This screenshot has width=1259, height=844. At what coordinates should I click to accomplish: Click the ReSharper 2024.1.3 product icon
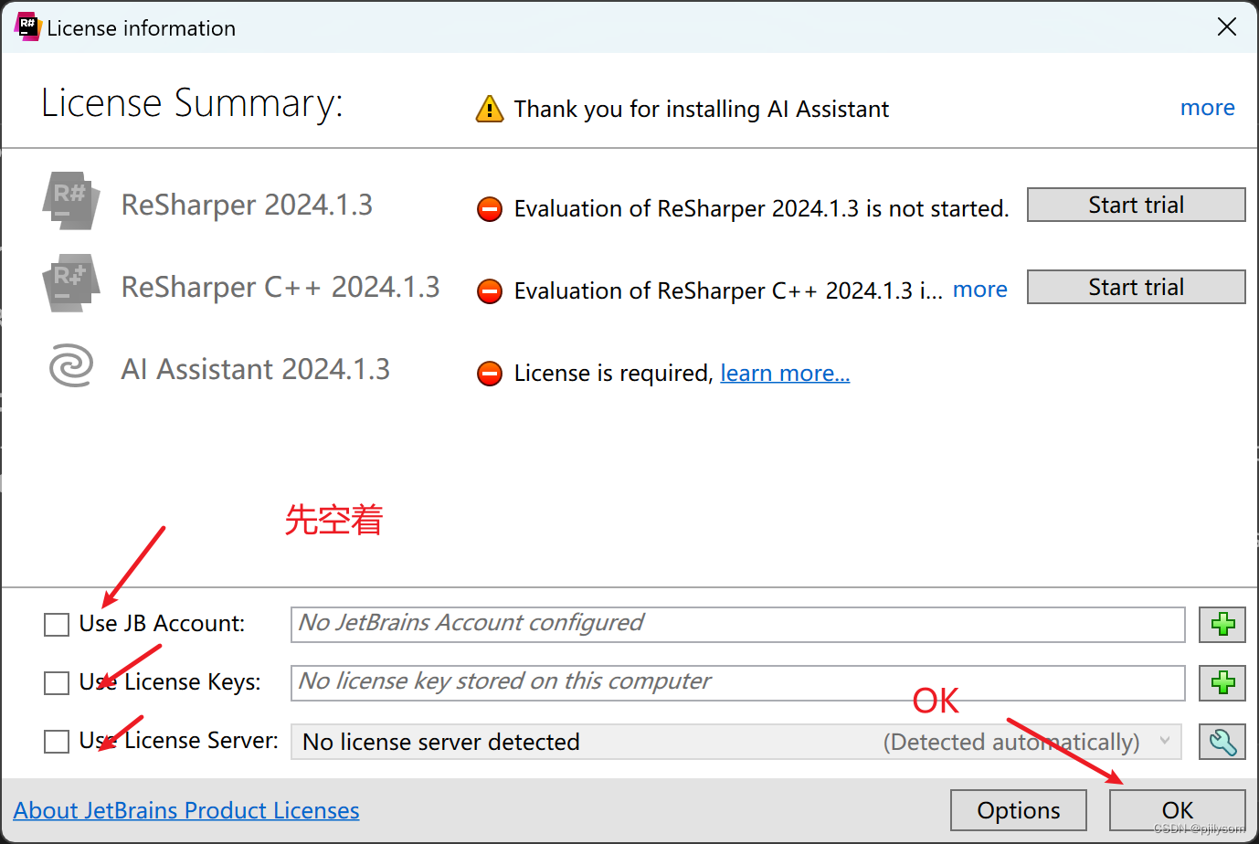click(x=70, y=200)
